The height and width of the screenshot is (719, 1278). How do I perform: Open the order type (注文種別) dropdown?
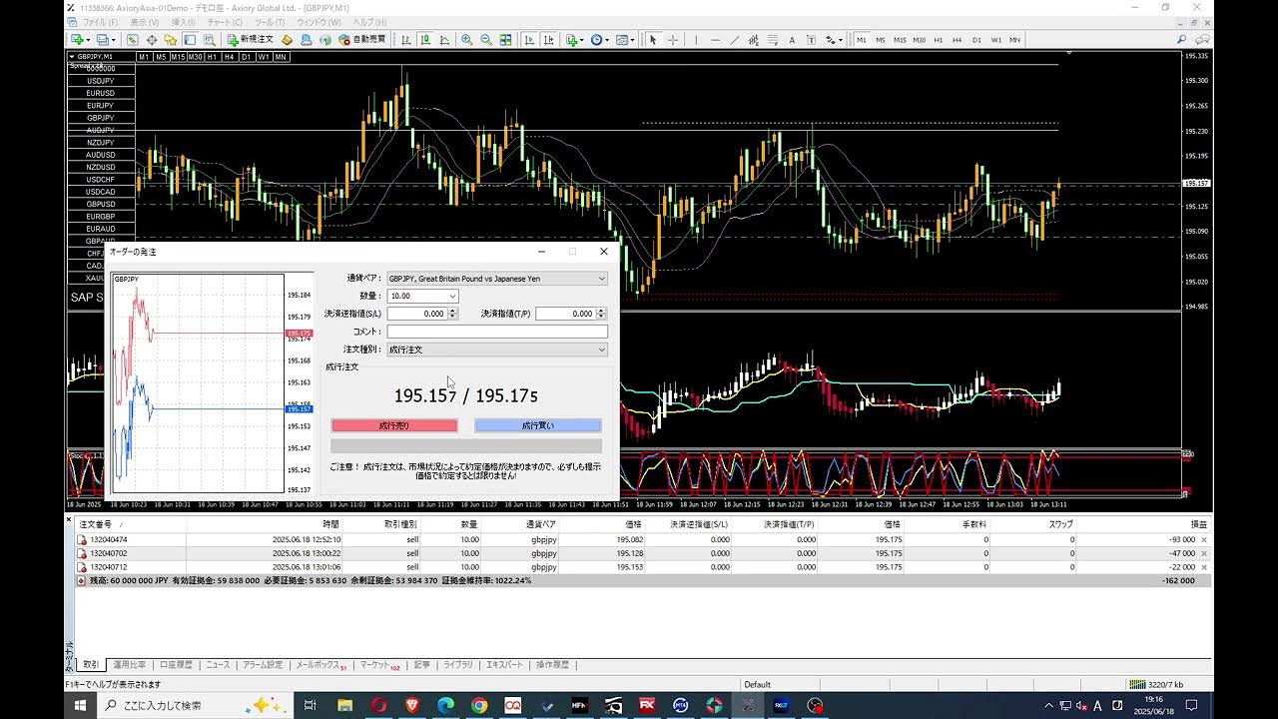[601, 351]
